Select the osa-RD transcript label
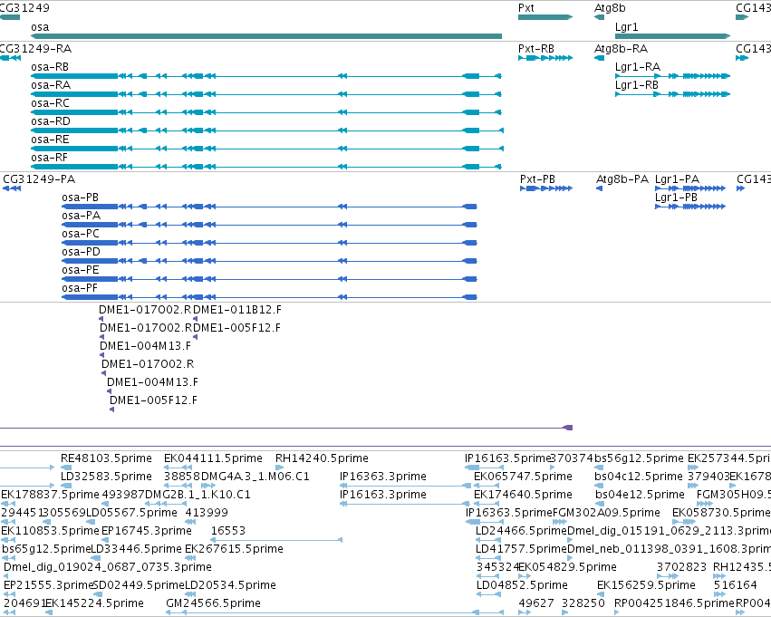The width and height of the screenshot is (771, 617). click(x=51, y=121)
